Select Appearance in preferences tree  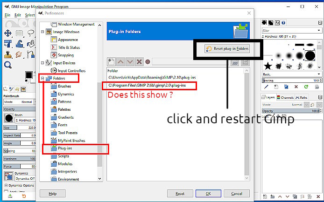coord(68,40)
